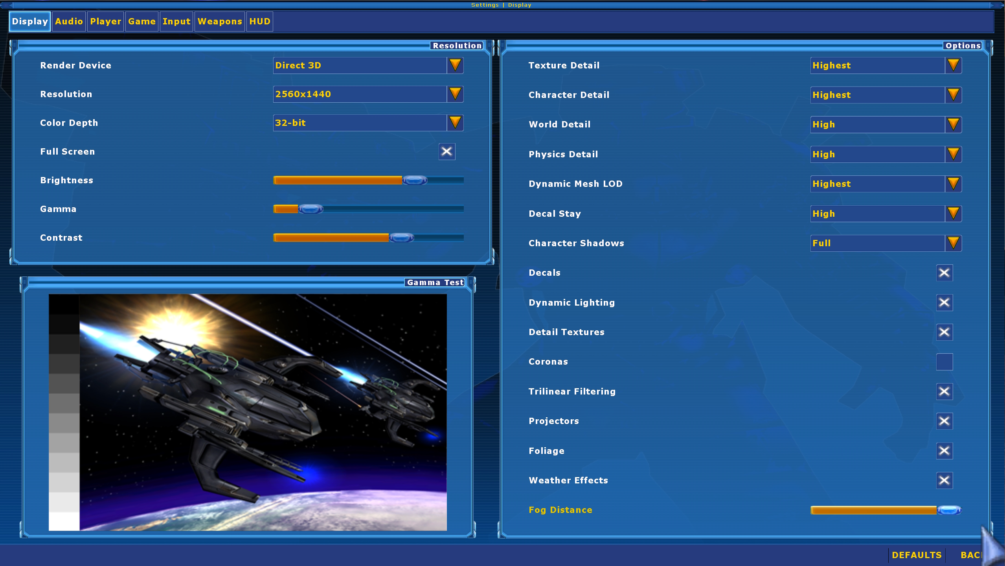Open Character Shadows dropdown
This screenshot has width=1005, height=566.
coord(953,243)
